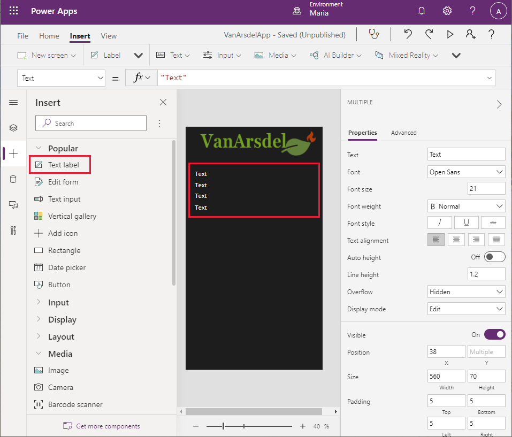
Task: Enable Auto height
Action: point(494,257)
